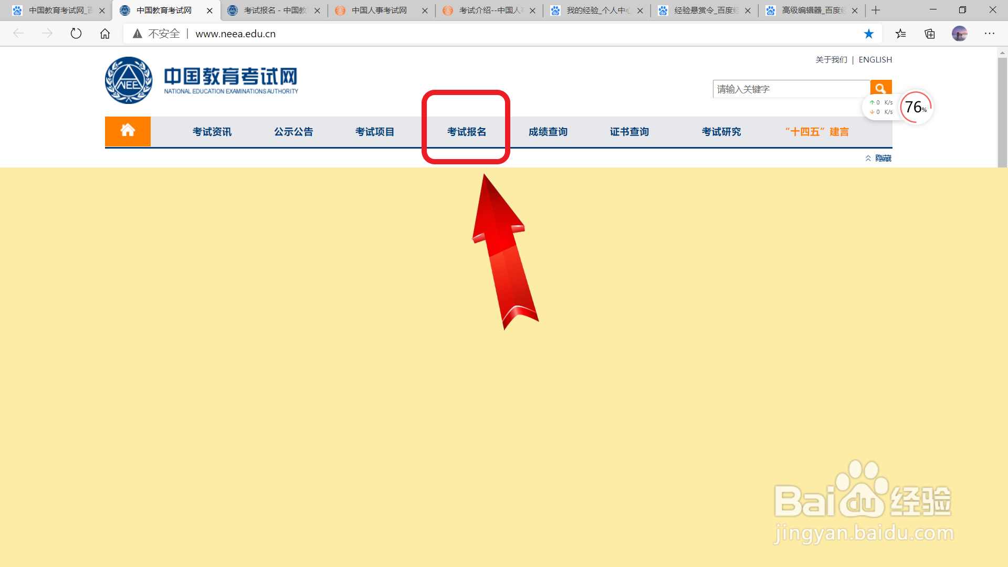Screen dimensions: 1008x567
Task: Close the 考试报名 - 中国教 tab
Action: tap(317, 10)
